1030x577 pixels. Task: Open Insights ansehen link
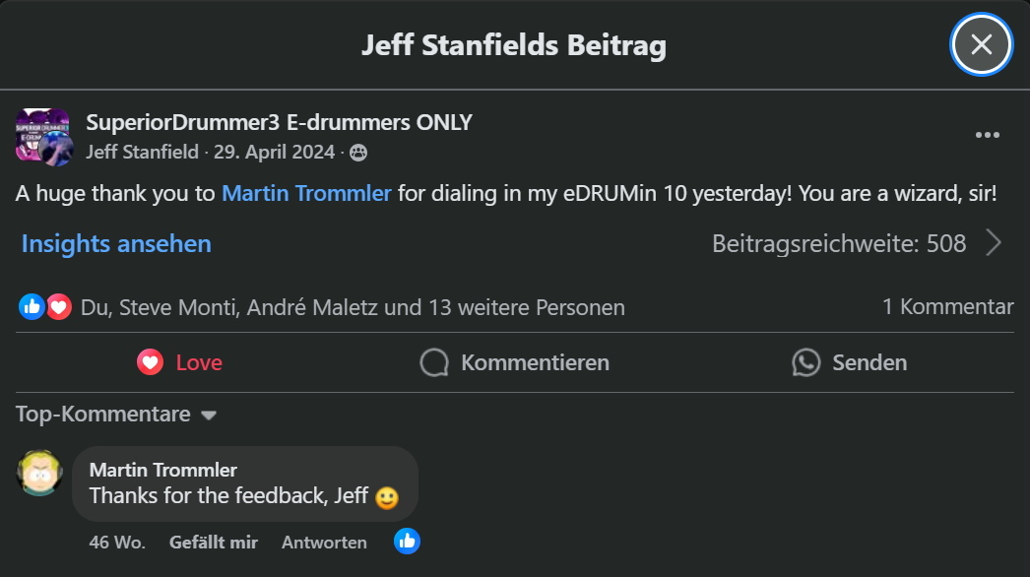point(116,244)
